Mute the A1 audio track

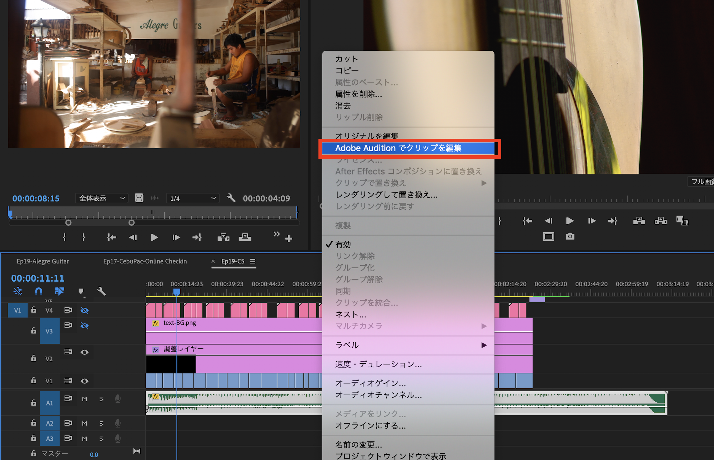click(85, 399)
